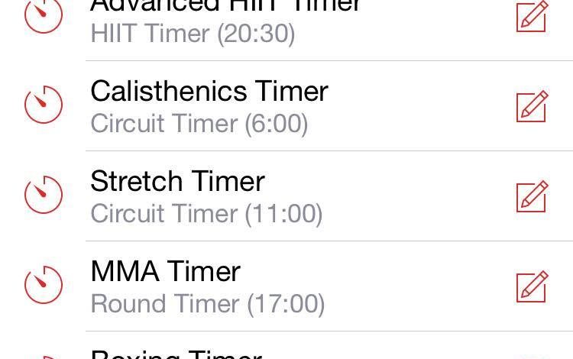This screenshot has height=359, width=573.
Task: Tap empty space right of the Stretch Timer title
Action: pos(389,182)
